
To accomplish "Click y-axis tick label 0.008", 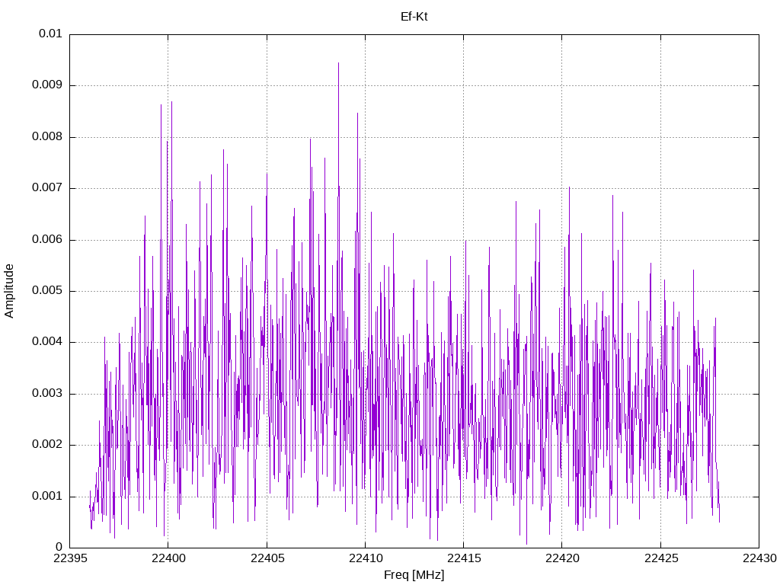I will (47, 137).
